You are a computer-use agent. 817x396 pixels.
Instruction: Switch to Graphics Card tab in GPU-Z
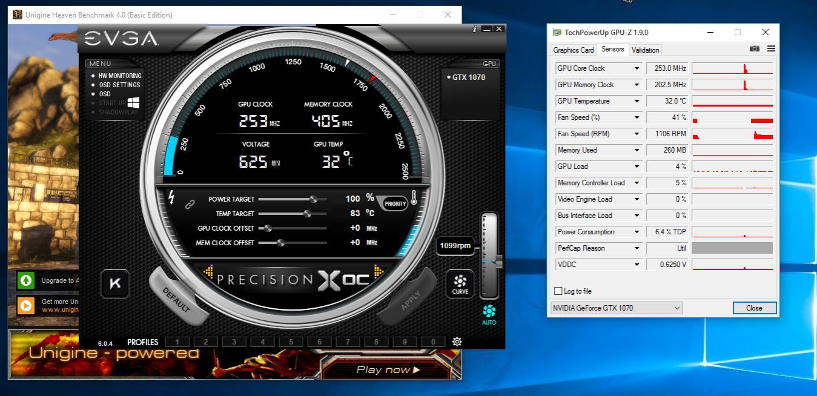tap(574, 50)
